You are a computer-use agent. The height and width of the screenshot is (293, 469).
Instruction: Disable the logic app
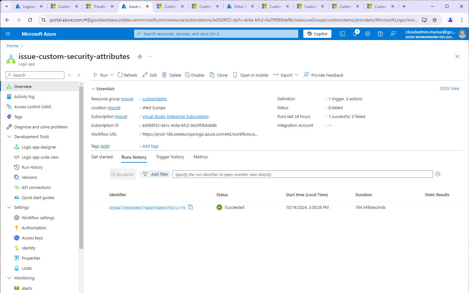click(x=195, y=75)
